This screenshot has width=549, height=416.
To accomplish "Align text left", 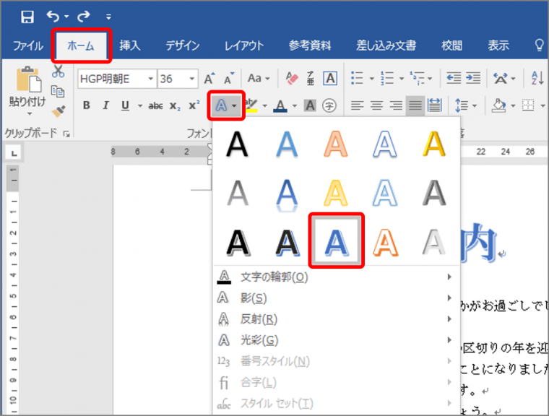I will point(357,105).
